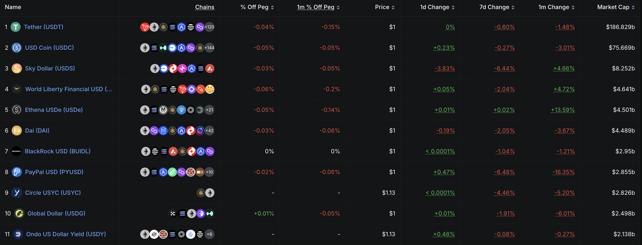Viewport: 642px width, 245px height.
Task: Click the Arbitrum chain icon in USD Coin row
Action: click(x=181, y=48)
